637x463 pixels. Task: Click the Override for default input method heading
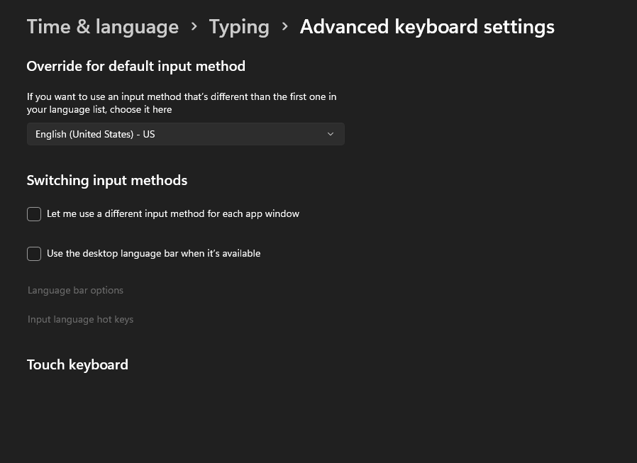click(x=135, y=66)
